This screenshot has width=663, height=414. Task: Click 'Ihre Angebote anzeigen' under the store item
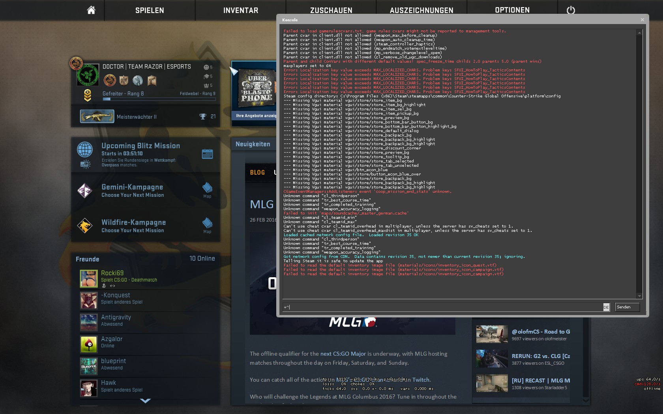[256, 116]
